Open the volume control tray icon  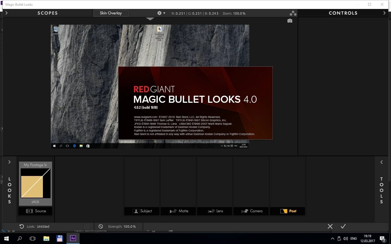[x=346, y=239]
